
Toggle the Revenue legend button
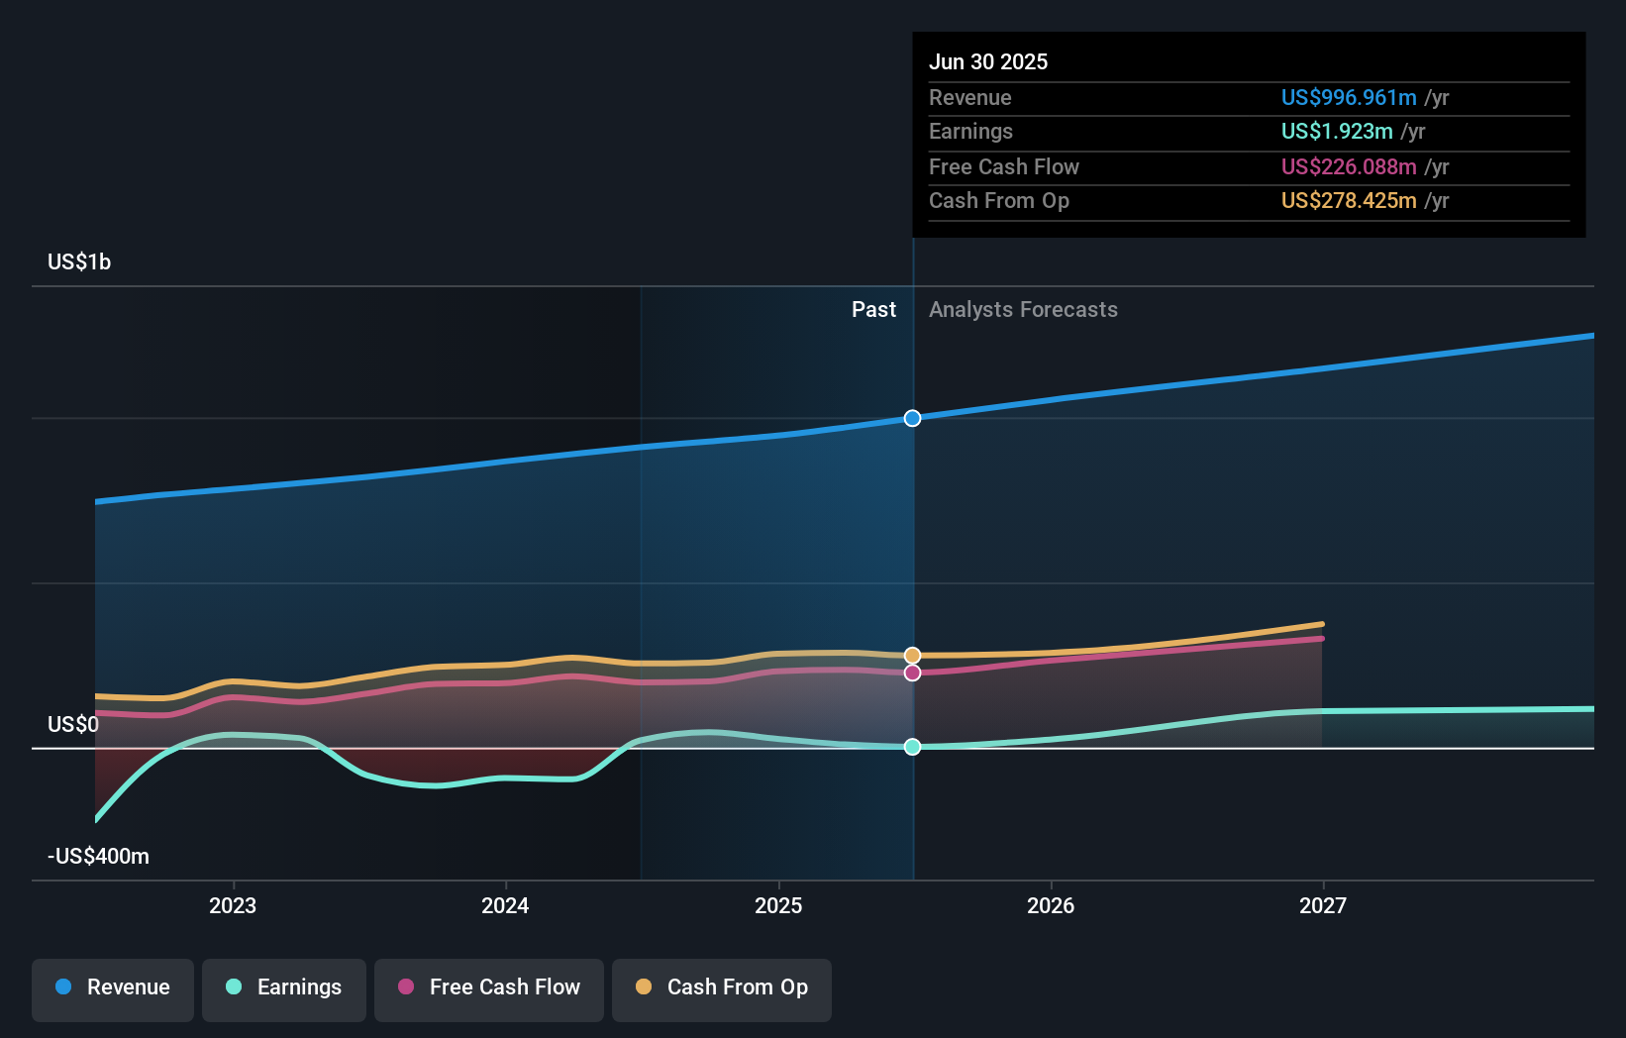coord(113,989)
